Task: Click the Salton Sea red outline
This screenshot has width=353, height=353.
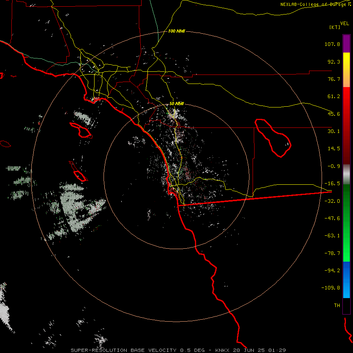Action: (x=273, y=138)
